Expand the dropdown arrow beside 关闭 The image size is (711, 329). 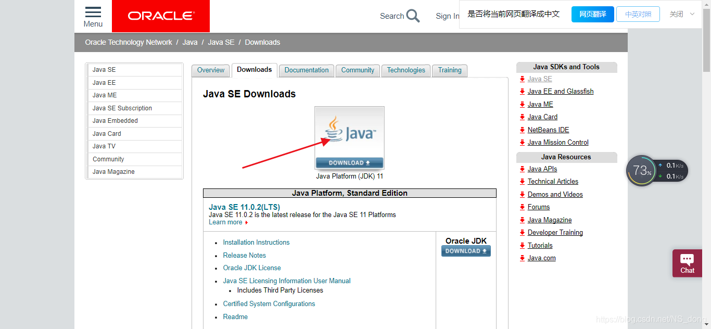(x=692, y=14)
